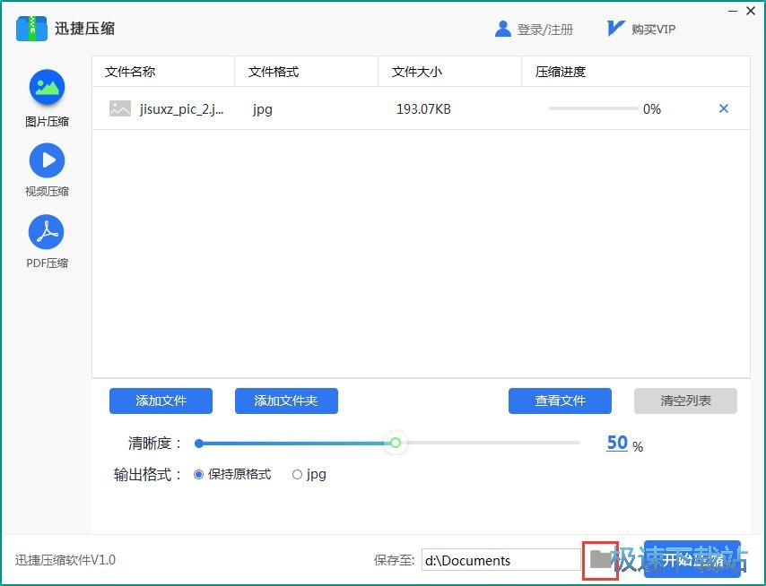766x586 pixels.
Task: Remove jisuxz_pic_2 file with blue X
Action: coord(724,108)
